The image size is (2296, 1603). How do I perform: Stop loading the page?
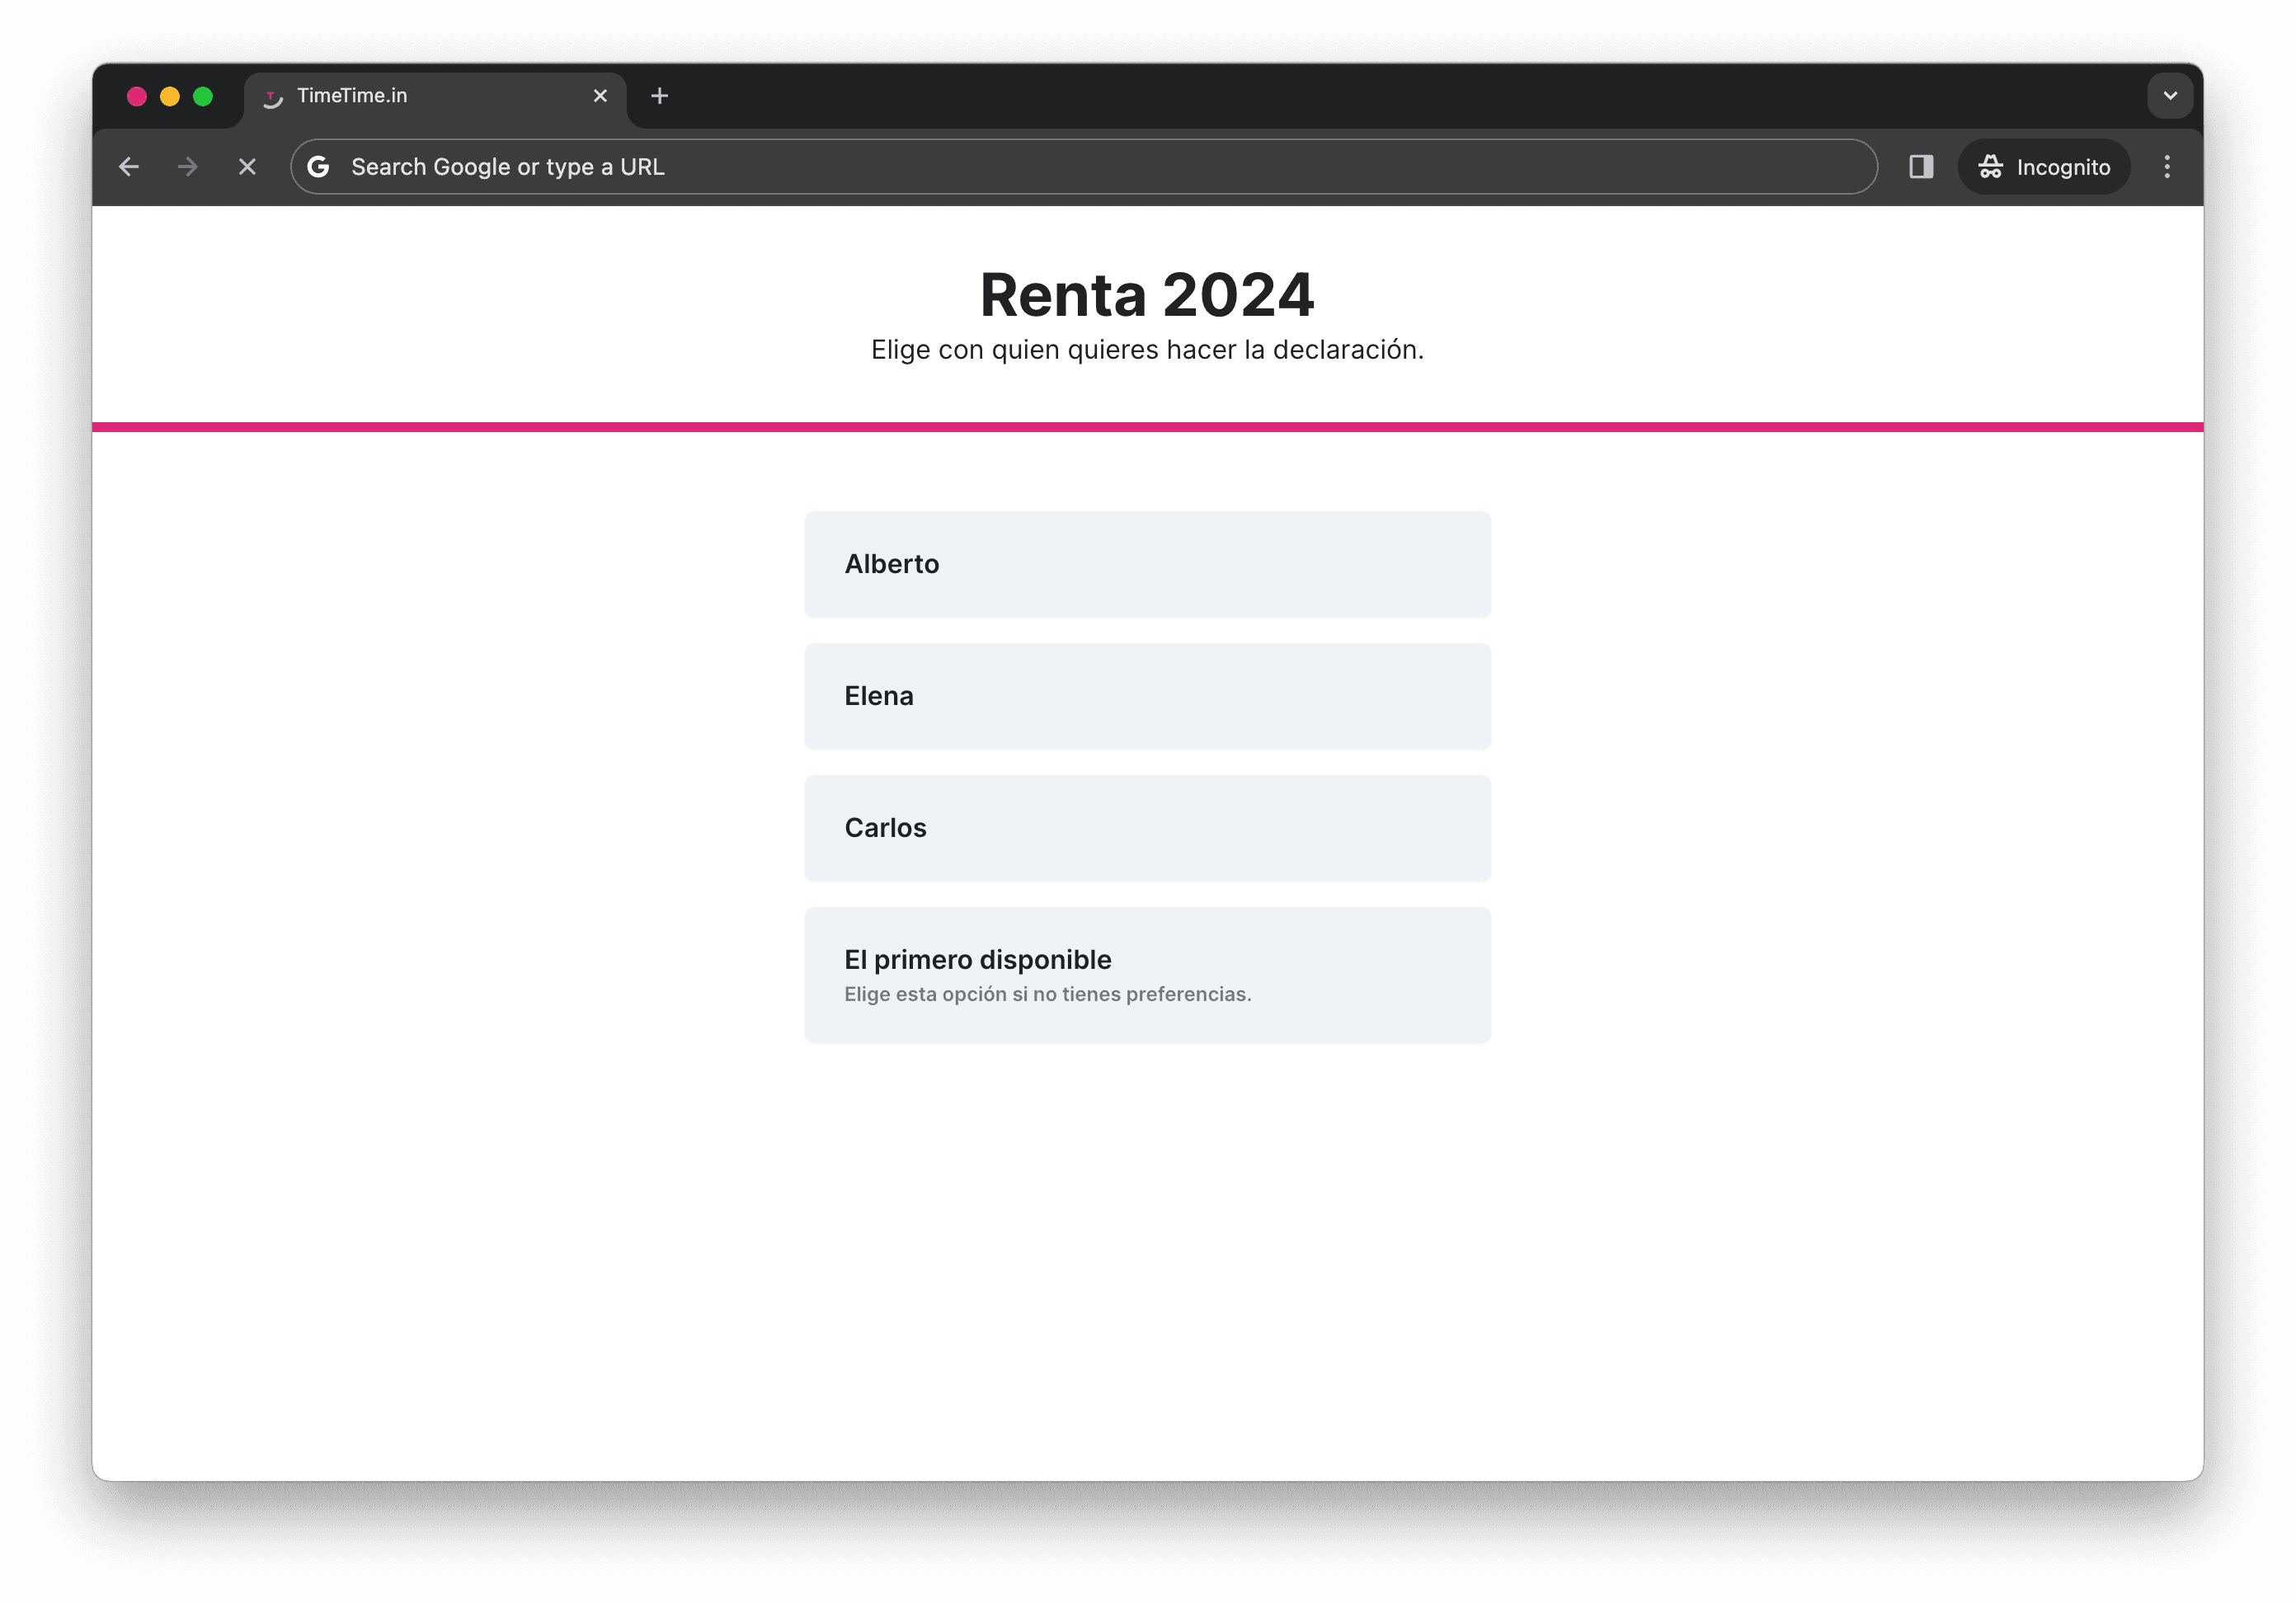pos(247,167)
